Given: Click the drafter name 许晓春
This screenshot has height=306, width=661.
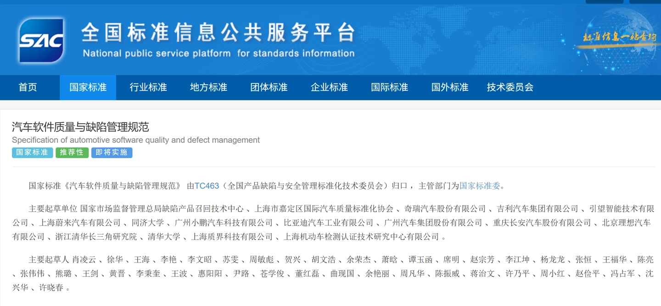Looking at the screenshot, I should point(51,288).
